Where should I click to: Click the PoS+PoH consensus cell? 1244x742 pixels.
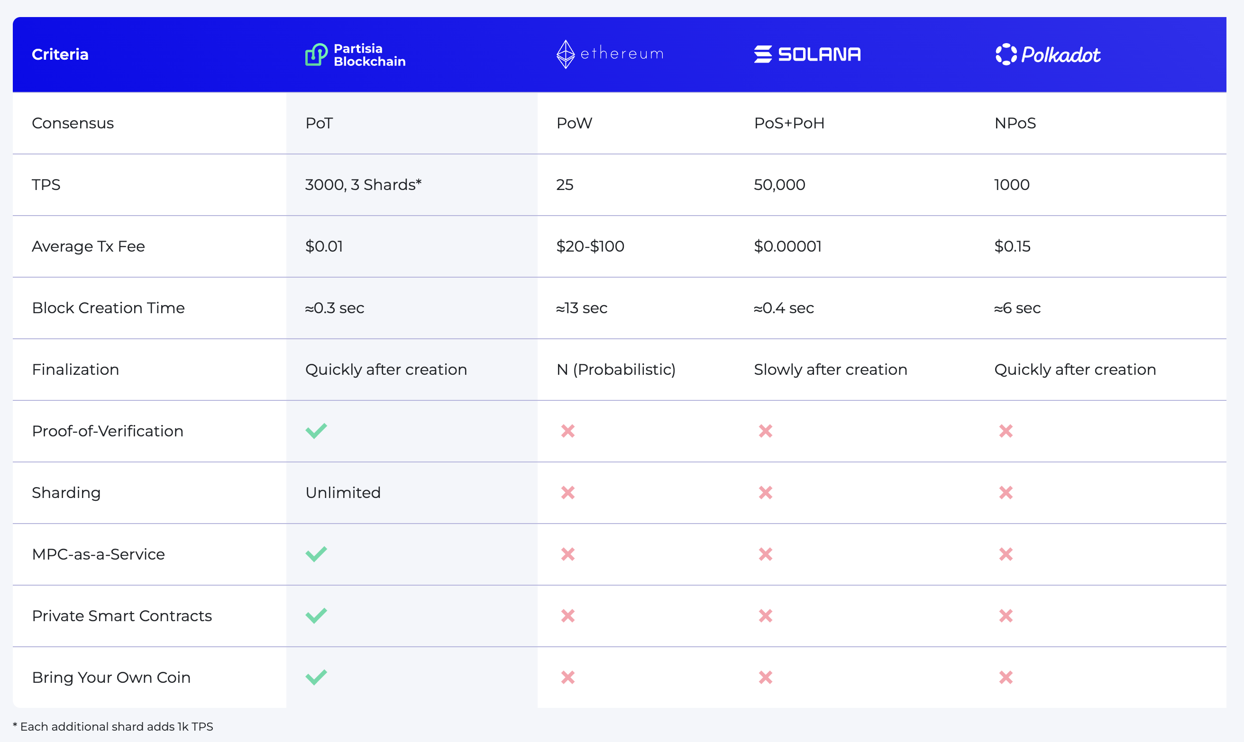click(789, 123)
